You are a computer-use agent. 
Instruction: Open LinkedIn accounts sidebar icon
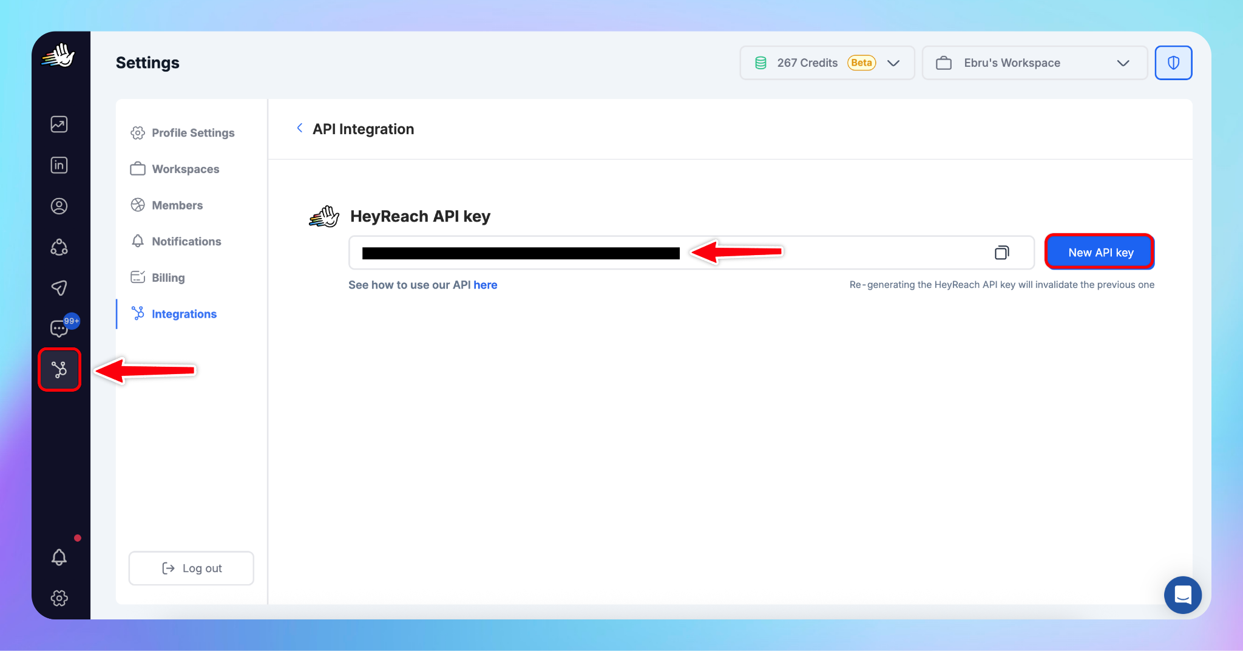(59, 165)
